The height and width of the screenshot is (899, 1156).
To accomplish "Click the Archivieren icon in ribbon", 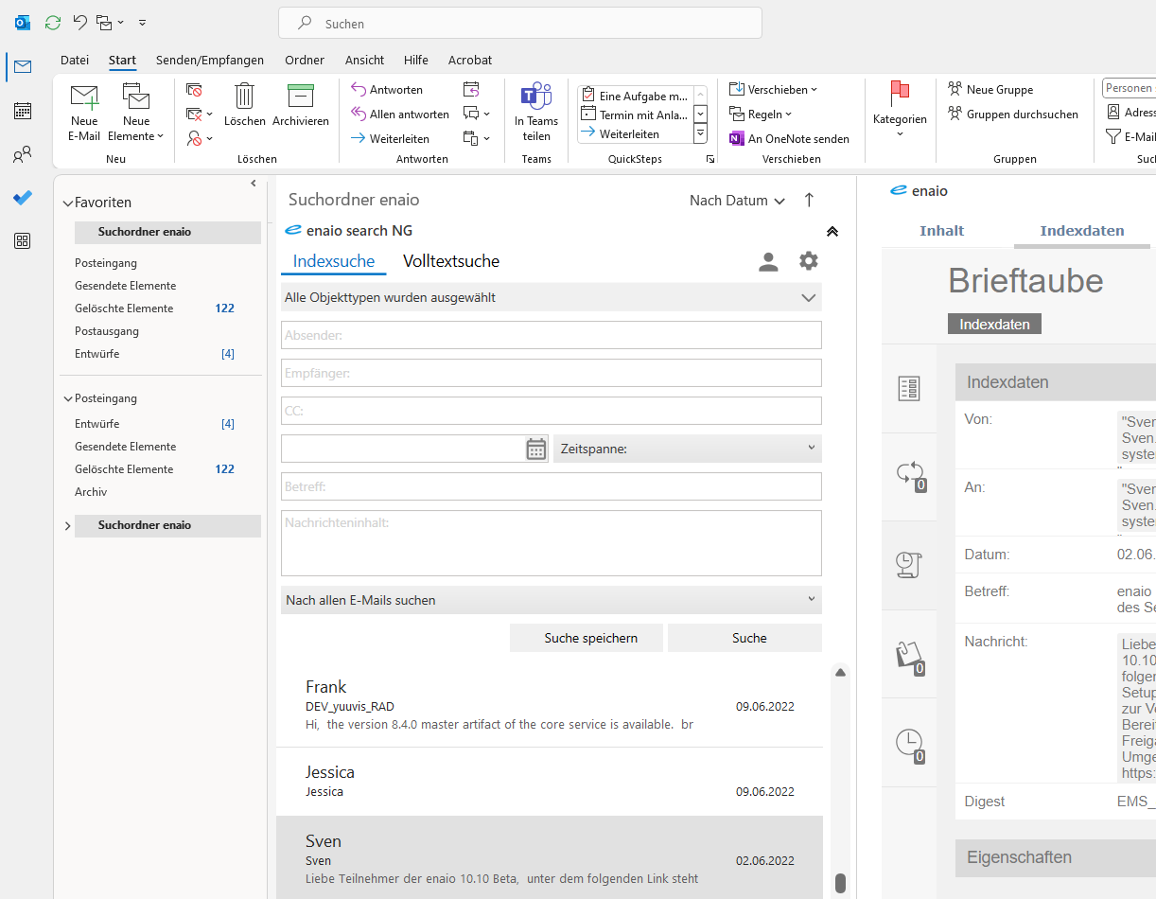I will [x=300, y=97].
